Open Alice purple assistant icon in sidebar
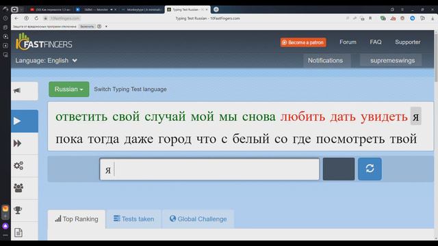This screenshot has width=438, height=246. [x=5, y=226]
